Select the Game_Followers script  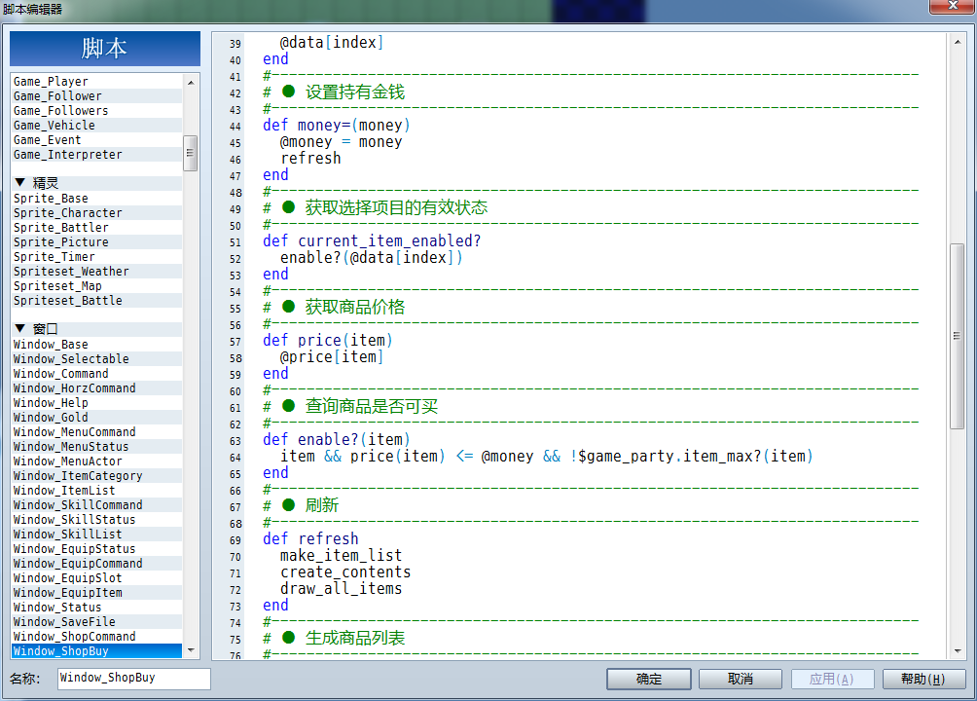pos(97,111)
